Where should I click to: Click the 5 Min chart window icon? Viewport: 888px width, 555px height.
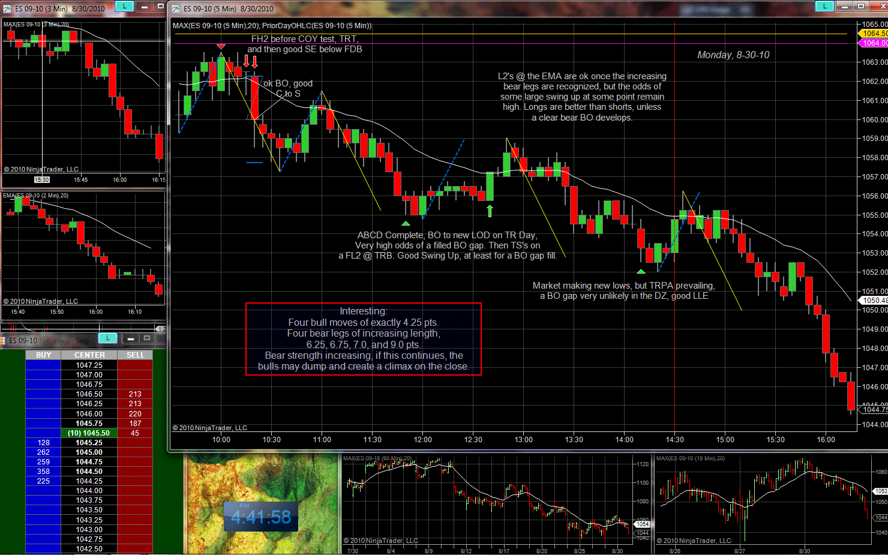[176, 8]
